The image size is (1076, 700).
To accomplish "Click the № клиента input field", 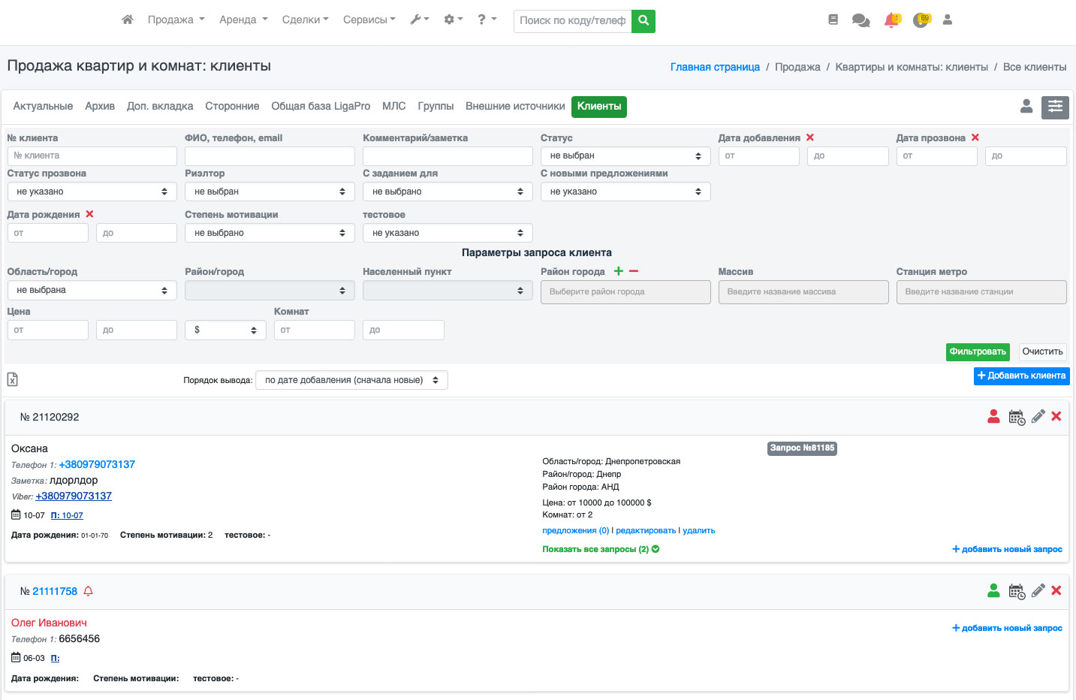I will (92, 155).
